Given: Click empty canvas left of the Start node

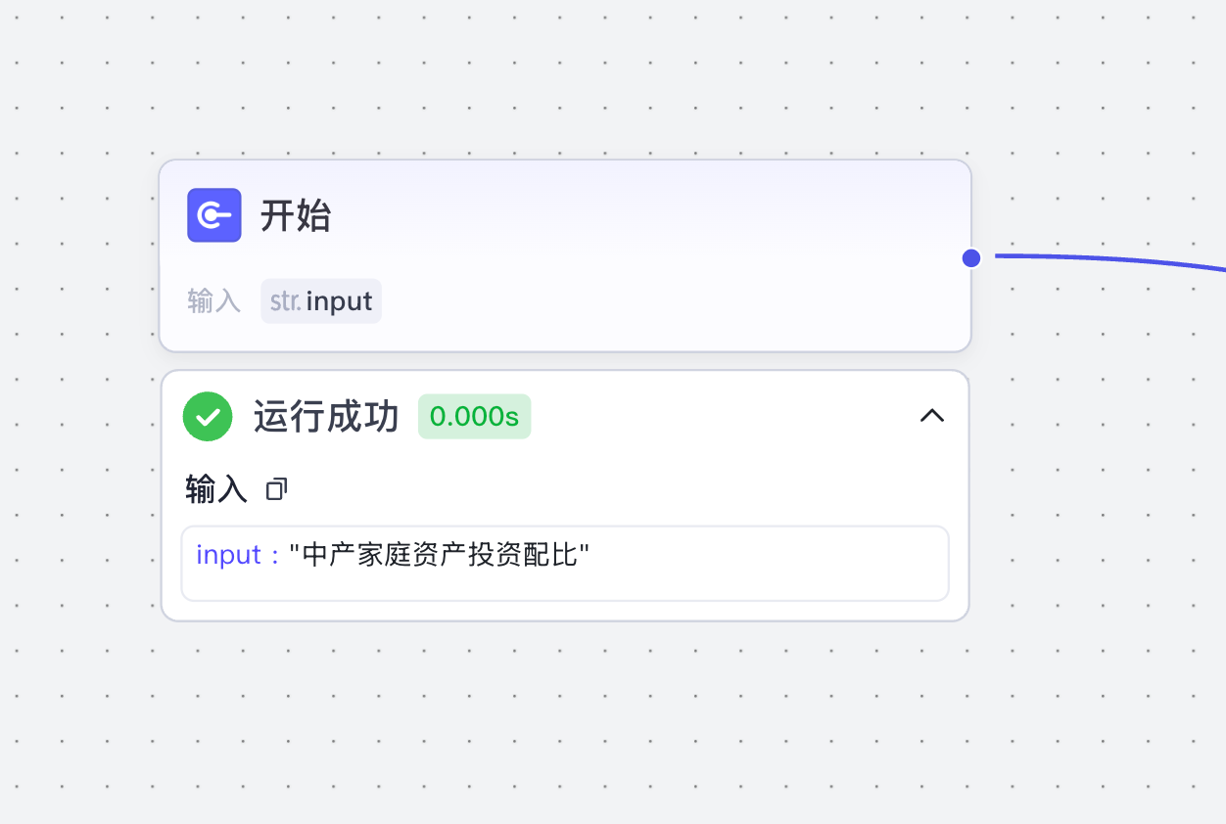Looking at the screenshot, I should point(78,254).
